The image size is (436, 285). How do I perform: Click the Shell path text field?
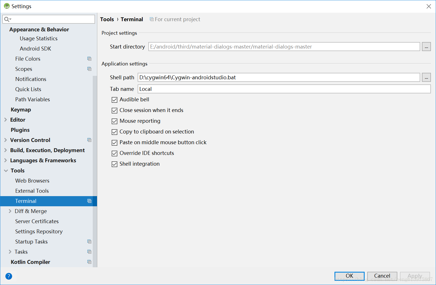279,77
